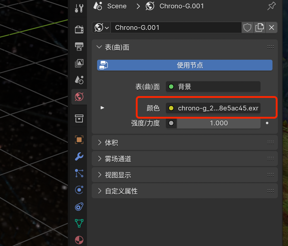Open the Object Data mesh tab
Screen dimensions: 288x246
tap(79, 223)
